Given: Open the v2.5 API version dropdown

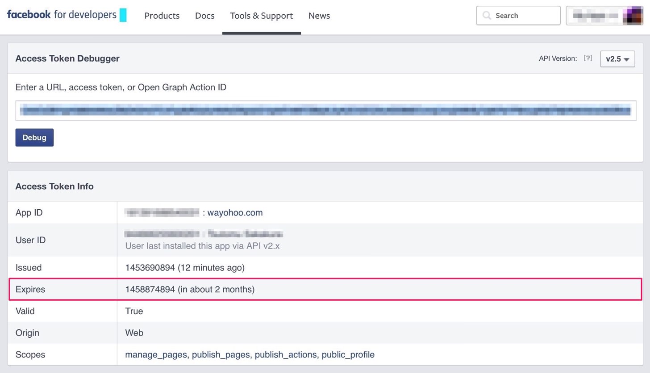Looking at the screenshot, I should [x=617, y=59].
